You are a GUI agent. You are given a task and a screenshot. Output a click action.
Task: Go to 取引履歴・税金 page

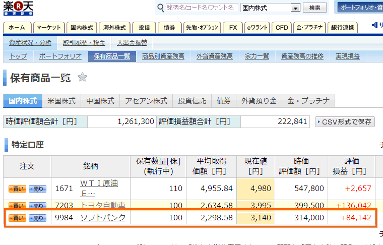pos(84,43)
